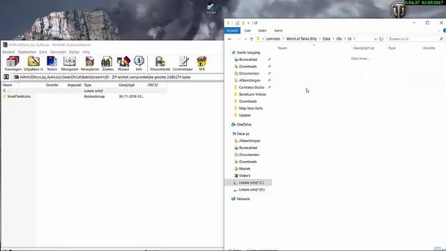Click the SFX toolbar icon

point(201,63)
